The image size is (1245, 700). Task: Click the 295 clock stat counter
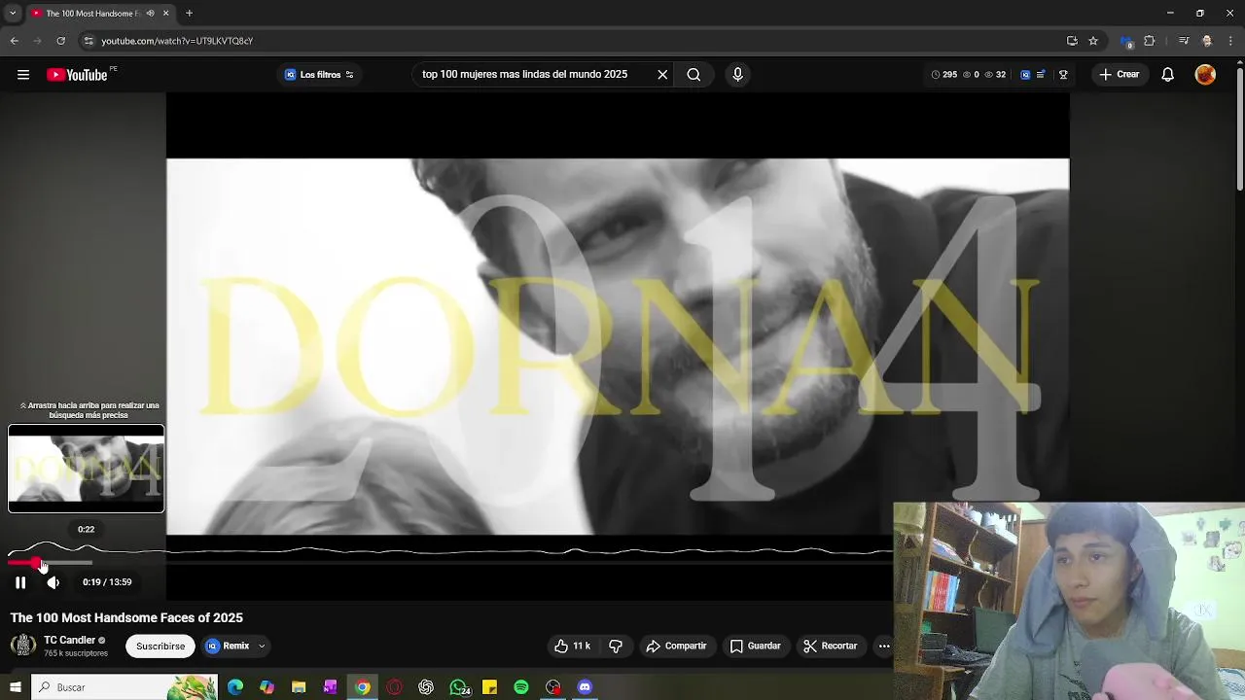pos(943,75)
